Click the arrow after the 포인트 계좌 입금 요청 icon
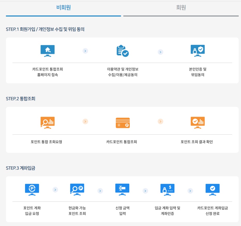Image resolution: width=241 pixels, height=226 pixels. coord(55,190)
